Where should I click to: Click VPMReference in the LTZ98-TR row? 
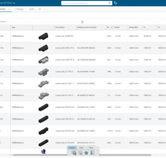[17, 36]
